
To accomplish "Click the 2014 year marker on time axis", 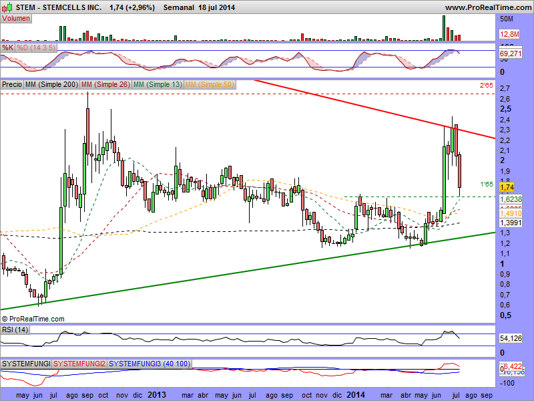I will (x=356, y=395).
